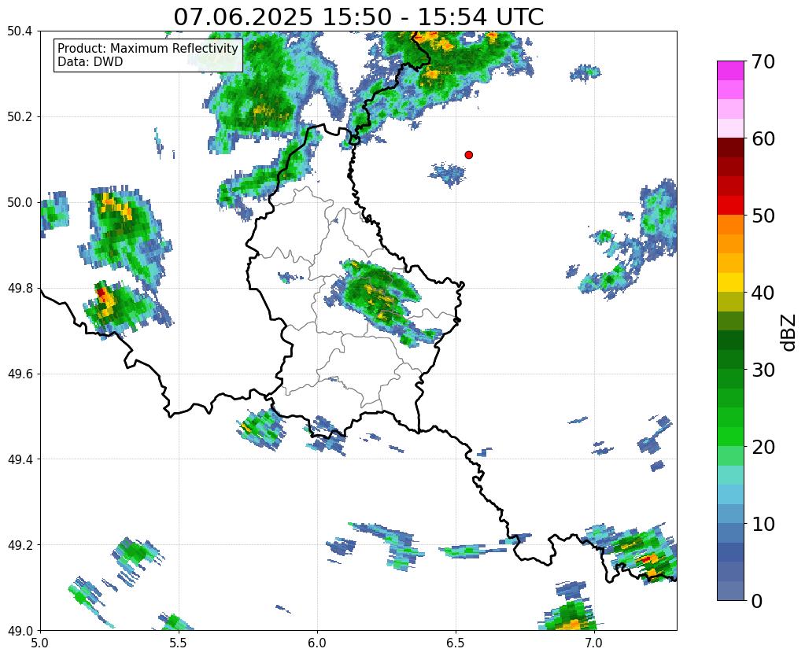This screenshot has width=805, height=656.
Task: Click longitude axis label "6.0"
Action: (317, 643)
